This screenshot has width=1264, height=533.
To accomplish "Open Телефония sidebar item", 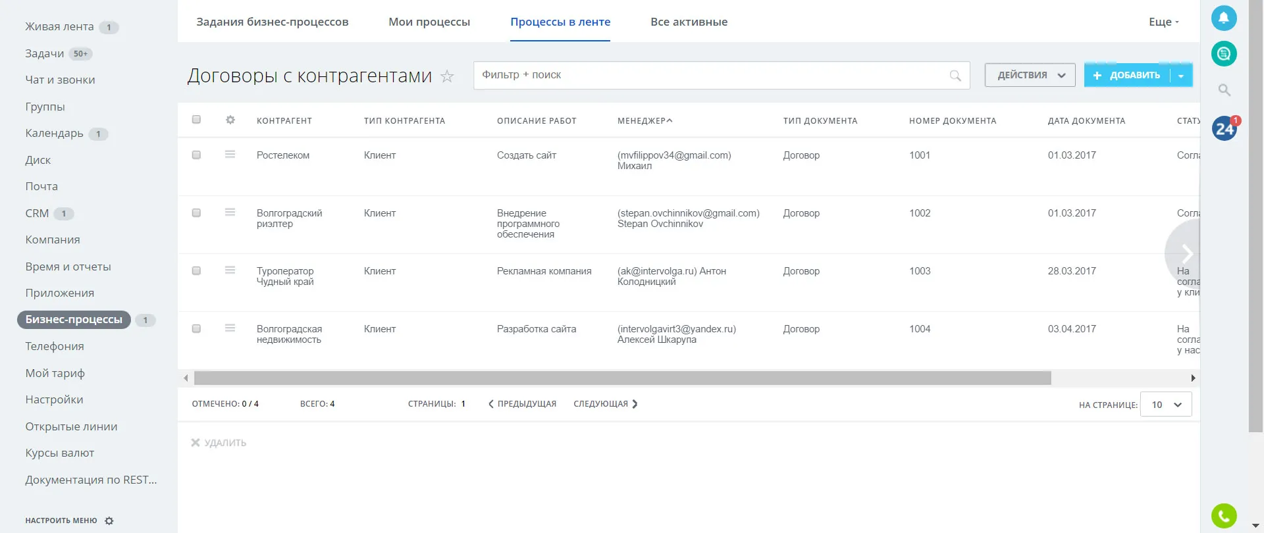I will [55, 346].
